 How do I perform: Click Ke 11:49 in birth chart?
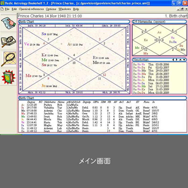click(50, 55)
